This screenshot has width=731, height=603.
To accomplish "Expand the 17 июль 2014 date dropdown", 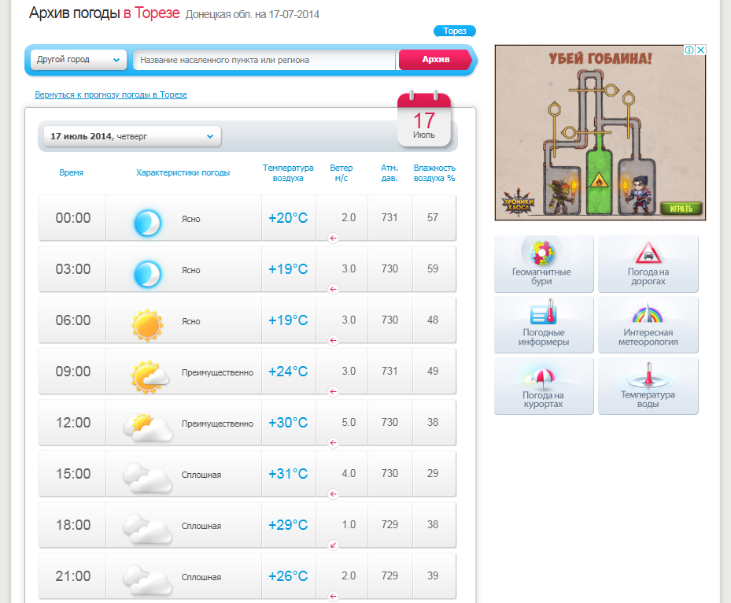I will [132, 136].
